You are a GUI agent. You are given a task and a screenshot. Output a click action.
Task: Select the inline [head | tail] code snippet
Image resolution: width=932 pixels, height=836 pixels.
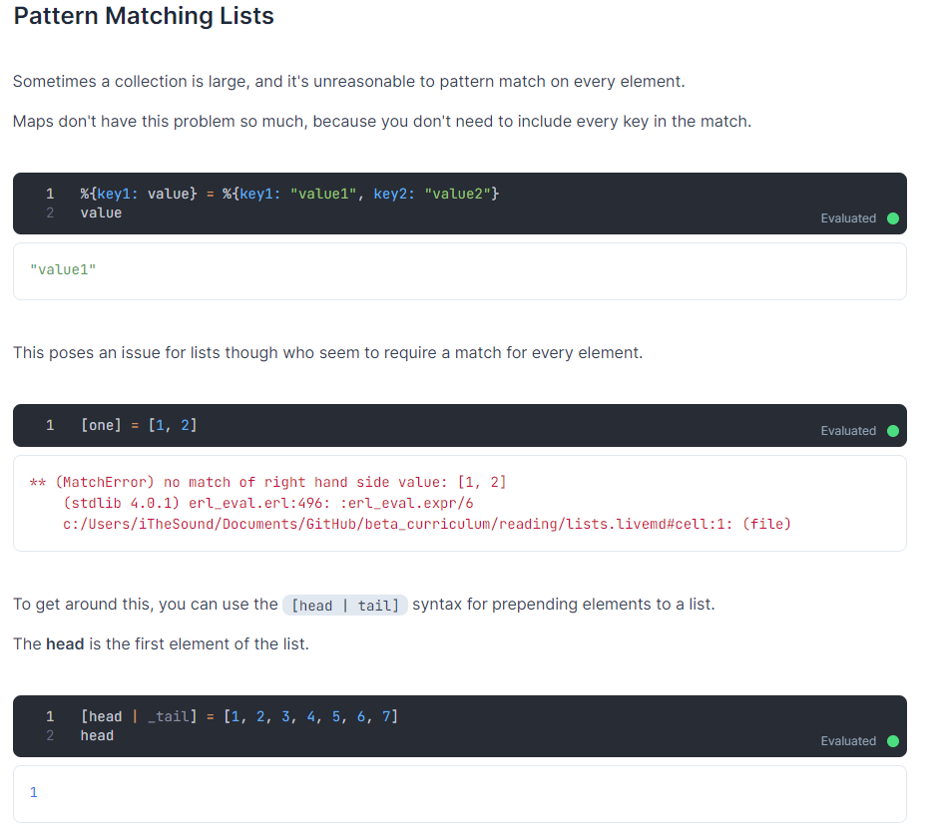pyautogui.click(x=344, y=605)
